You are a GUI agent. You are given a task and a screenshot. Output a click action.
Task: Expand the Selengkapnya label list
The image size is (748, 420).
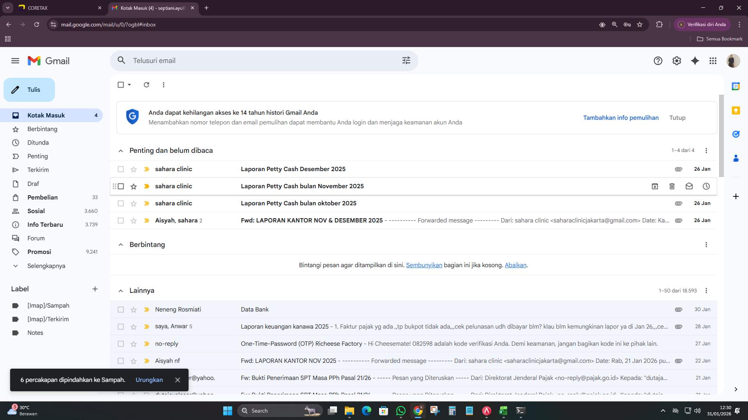46,266
